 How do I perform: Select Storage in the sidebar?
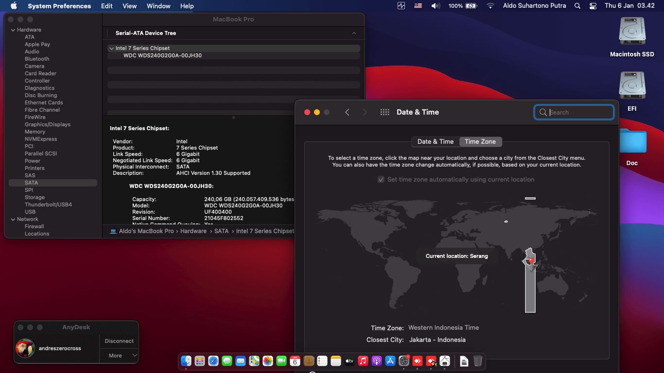pos(35,197)
